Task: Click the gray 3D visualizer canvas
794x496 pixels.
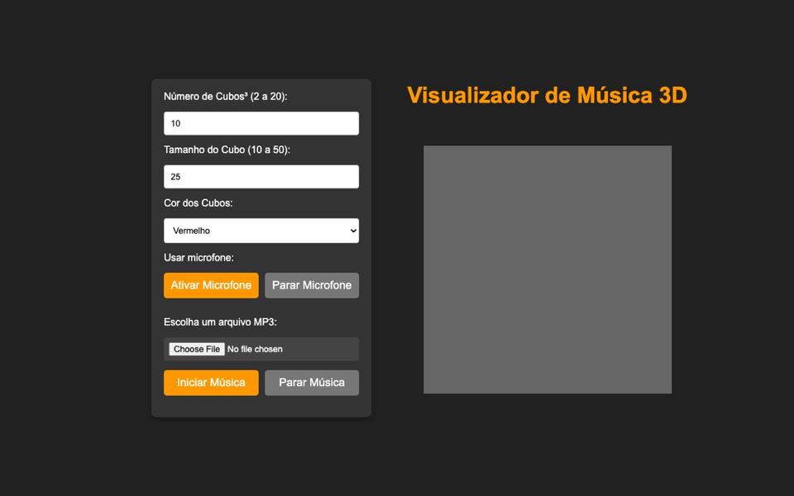Action: tap(548, 269)
